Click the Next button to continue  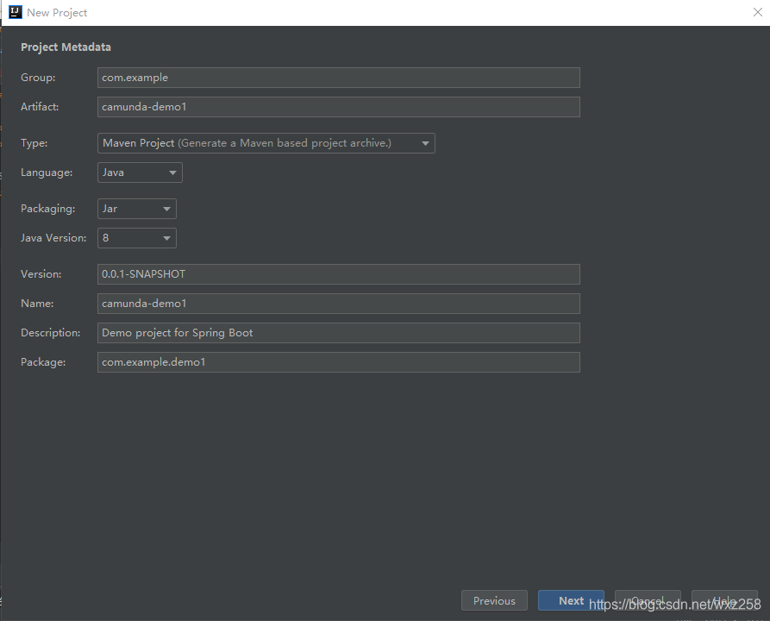pyautogui.click(x=571, y=600)
